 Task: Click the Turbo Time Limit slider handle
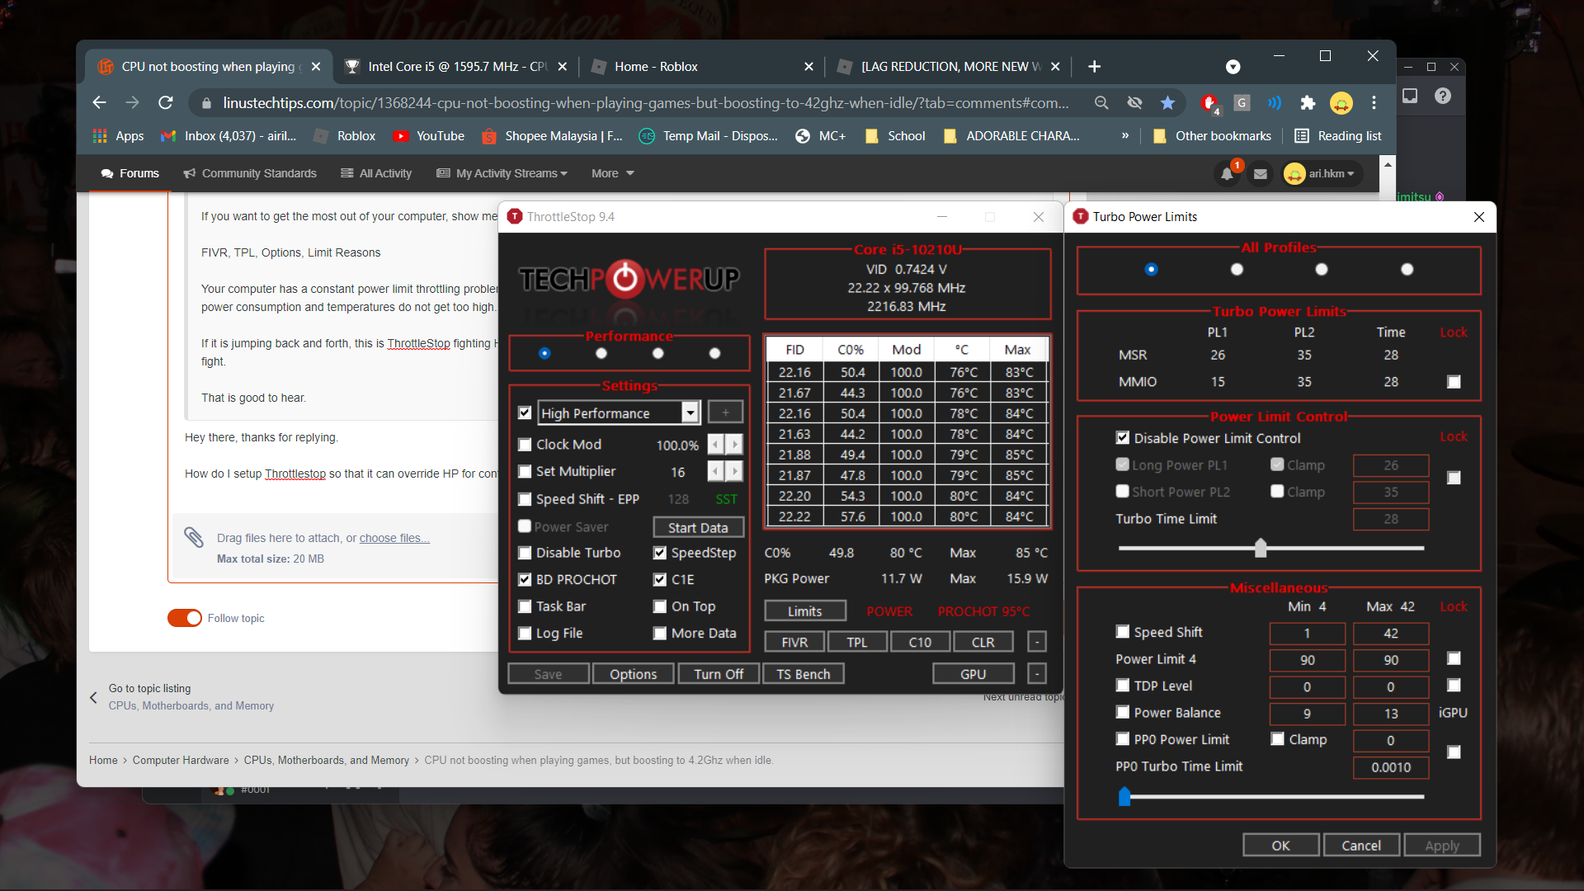[x=1261, y=548]
